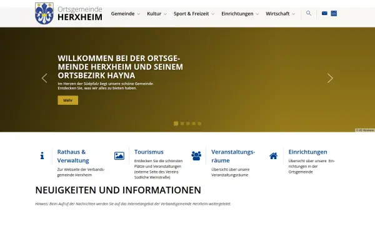This screenshot has height=234, width=375.
Task: Open the calendar icon in header
Action: coord(334,13)
